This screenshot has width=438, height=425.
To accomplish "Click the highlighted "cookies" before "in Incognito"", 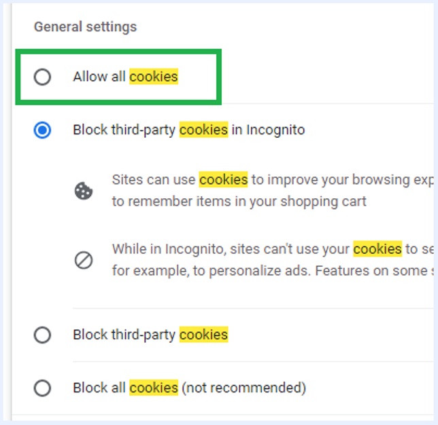I will [x=203, y=130].
